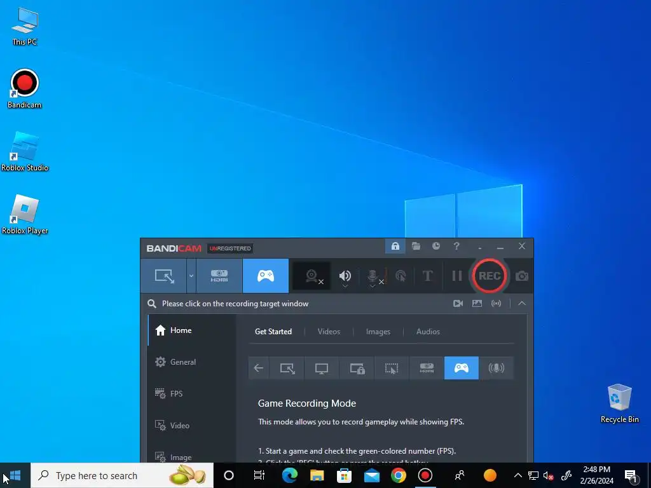Click the audio broadcast status icon

click(x=496, y=304)
